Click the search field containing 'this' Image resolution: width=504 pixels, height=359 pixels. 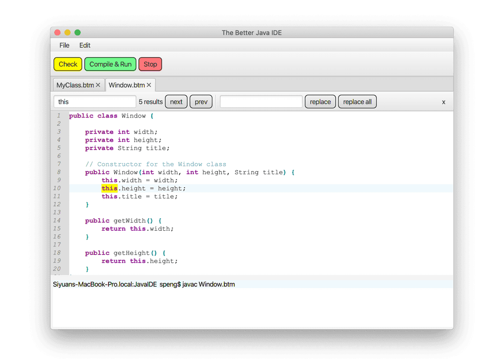tap(95, 101)
